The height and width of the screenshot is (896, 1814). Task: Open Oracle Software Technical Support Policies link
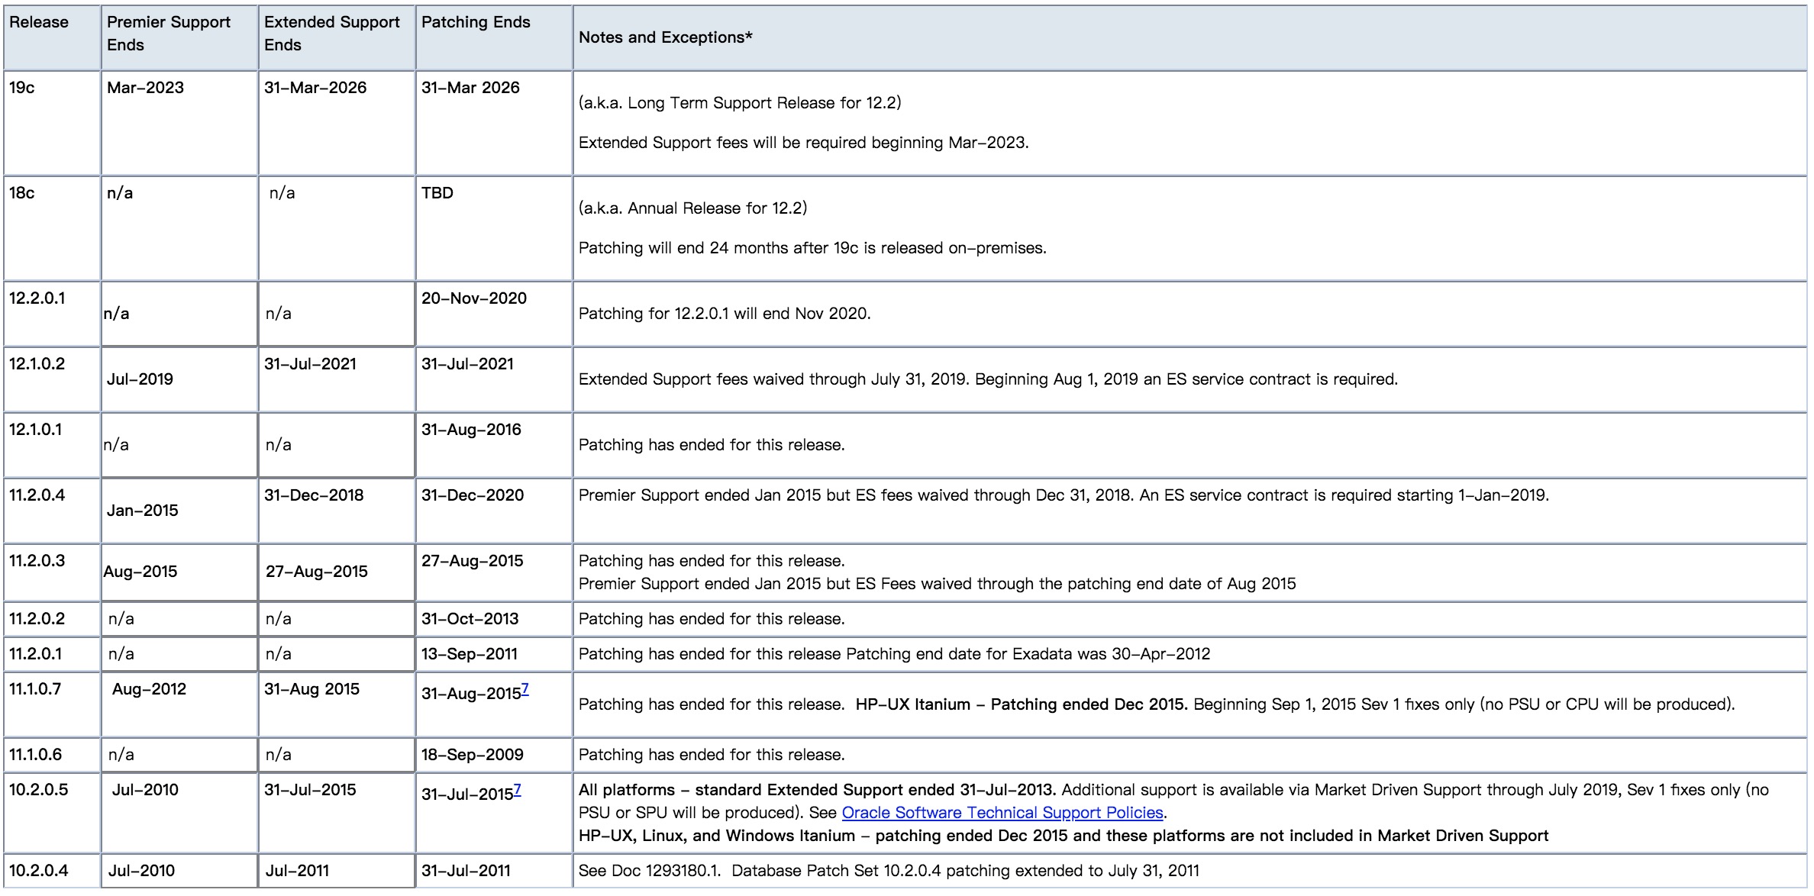[x=1002, y=813]
